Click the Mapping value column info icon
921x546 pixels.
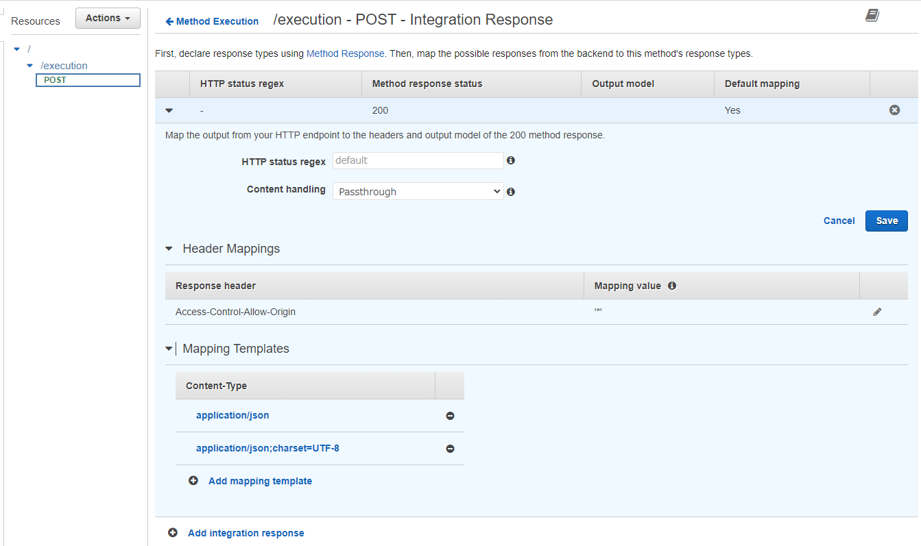click(x=672, y=286)
